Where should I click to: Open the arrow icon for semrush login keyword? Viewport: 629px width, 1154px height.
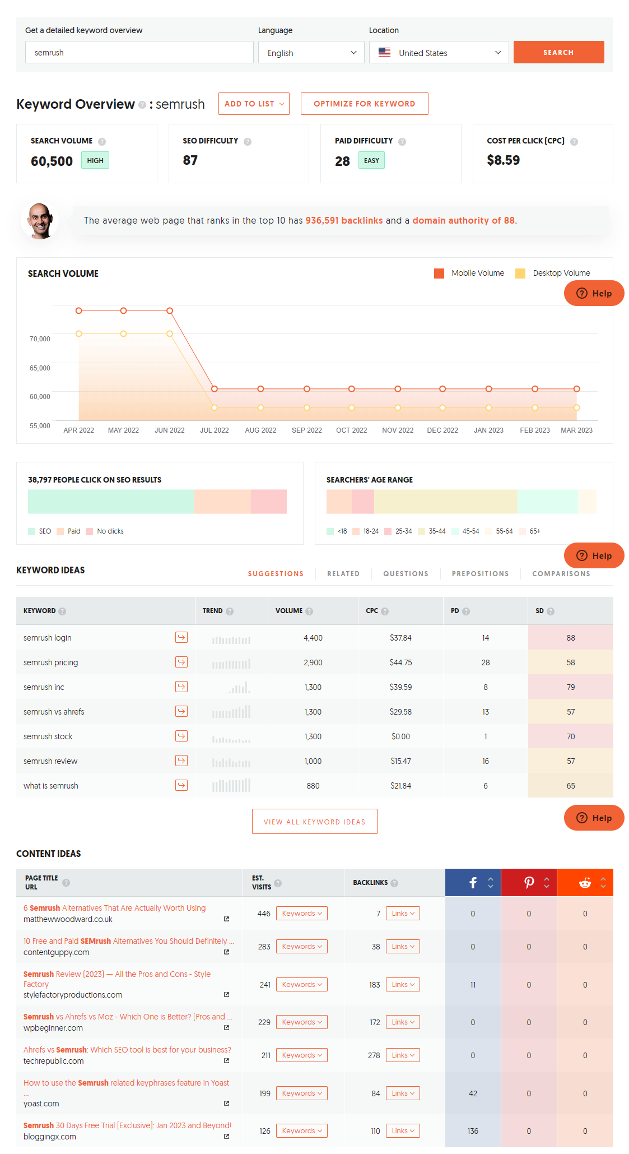pos(181,637)
